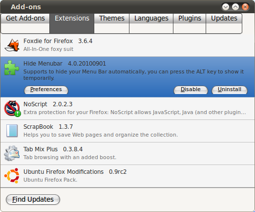Minimize the Add-ons window
The height and width of the screenshot is (212, 255).
226,7
